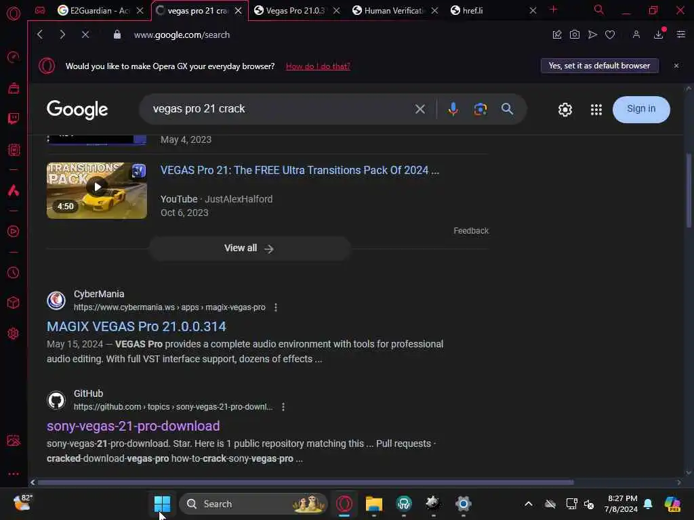Close the E2Guardian tab
Viewport: 694px width, 520px height.
[x=140, y=11]
